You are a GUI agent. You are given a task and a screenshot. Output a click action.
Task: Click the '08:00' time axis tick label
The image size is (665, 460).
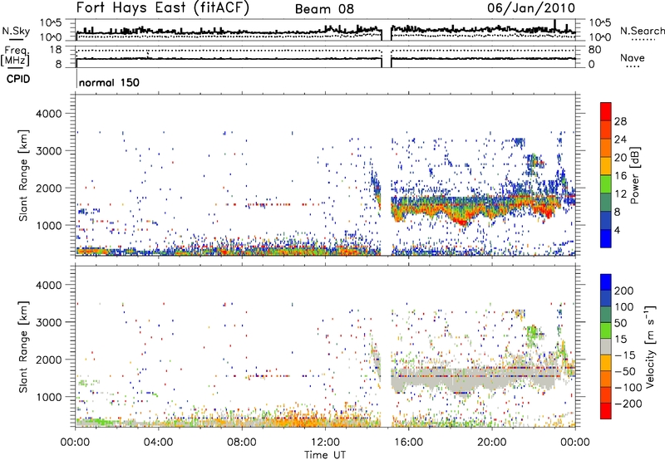[x=242, y=443]
